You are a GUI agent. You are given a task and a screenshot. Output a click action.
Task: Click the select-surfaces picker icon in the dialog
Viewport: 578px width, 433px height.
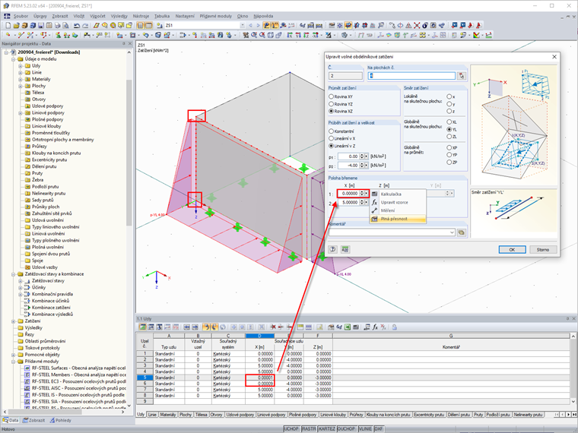coord(461,76)
